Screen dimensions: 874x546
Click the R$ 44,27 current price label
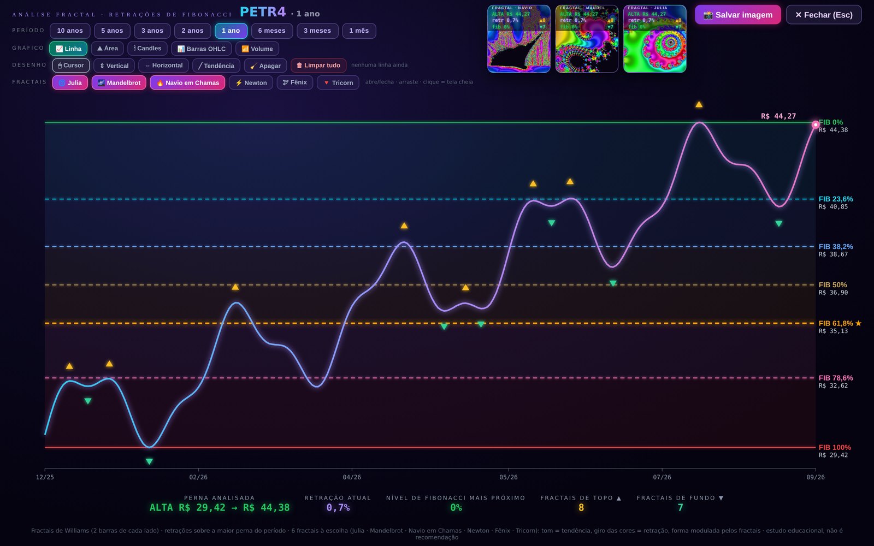[x=778, y=116]
